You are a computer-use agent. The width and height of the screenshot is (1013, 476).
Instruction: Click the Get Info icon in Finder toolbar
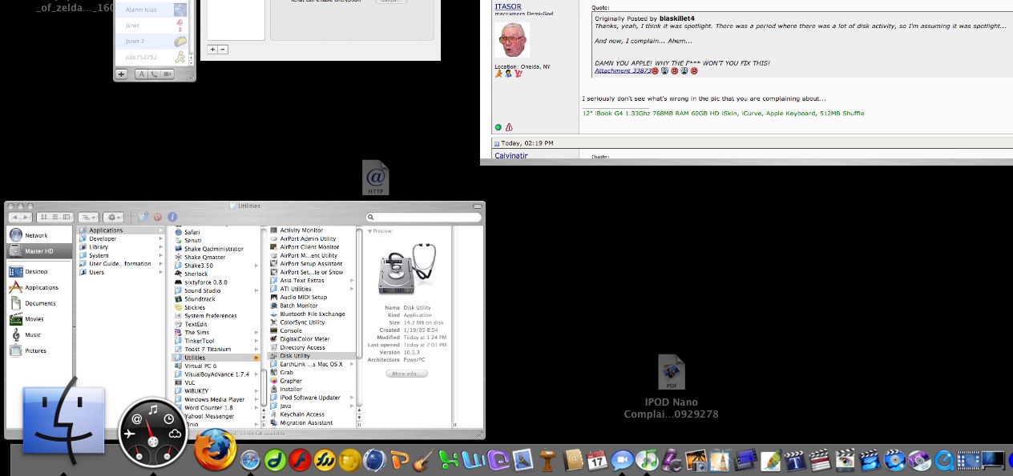[x=172, y=217]
